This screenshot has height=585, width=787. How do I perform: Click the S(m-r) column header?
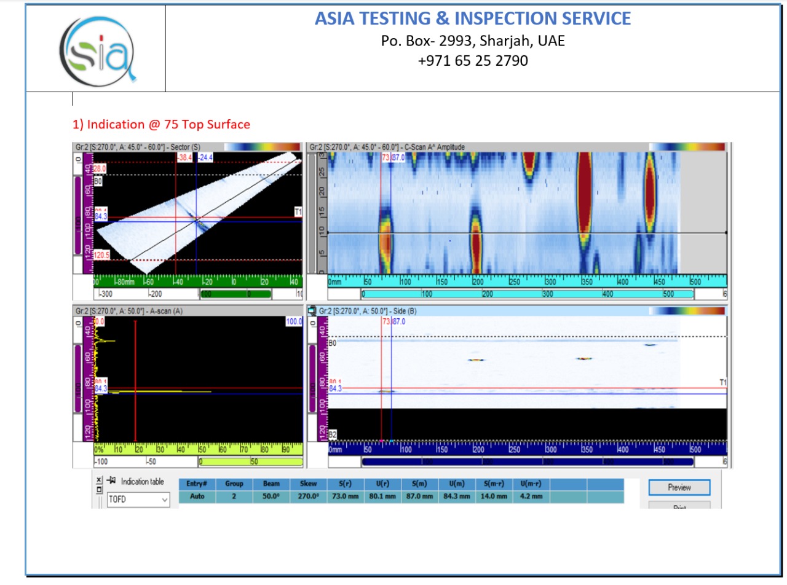click(x=494, y=484)
